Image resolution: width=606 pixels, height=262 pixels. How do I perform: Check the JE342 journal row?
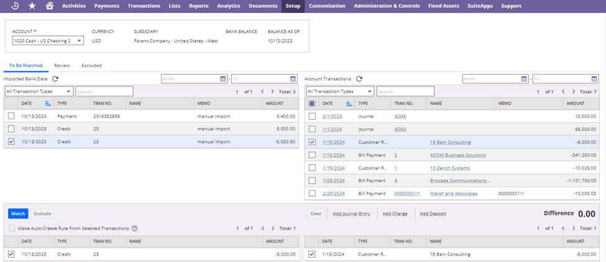(x=312, y=129)
